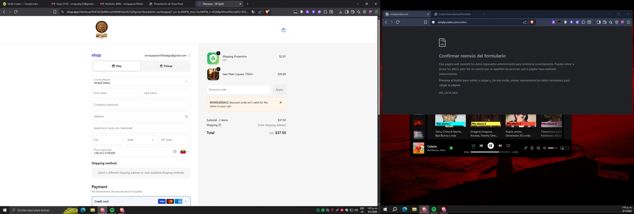Switch to Verify Codes — SimplyCodes tab
Image resolution: width=634 pixels, height=214 pixels.
[23, 4]
